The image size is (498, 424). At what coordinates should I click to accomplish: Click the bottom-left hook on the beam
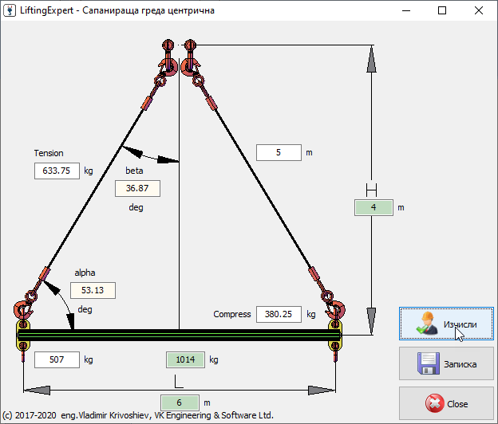(x=22, y=308)
